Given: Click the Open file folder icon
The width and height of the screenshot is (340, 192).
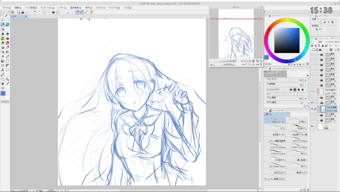Looking at the screenshot, I should [23, 12].
